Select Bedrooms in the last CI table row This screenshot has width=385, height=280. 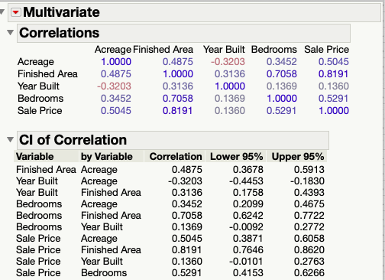pos(104,273)
